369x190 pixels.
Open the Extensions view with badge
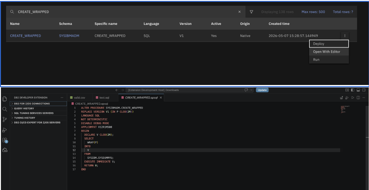pos(5,140)
